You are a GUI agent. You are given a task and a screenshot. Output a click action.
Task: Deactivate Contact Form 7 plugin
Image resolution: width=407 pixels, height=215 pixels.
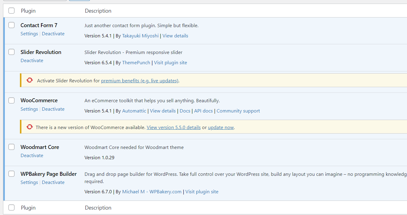[53, 34]
